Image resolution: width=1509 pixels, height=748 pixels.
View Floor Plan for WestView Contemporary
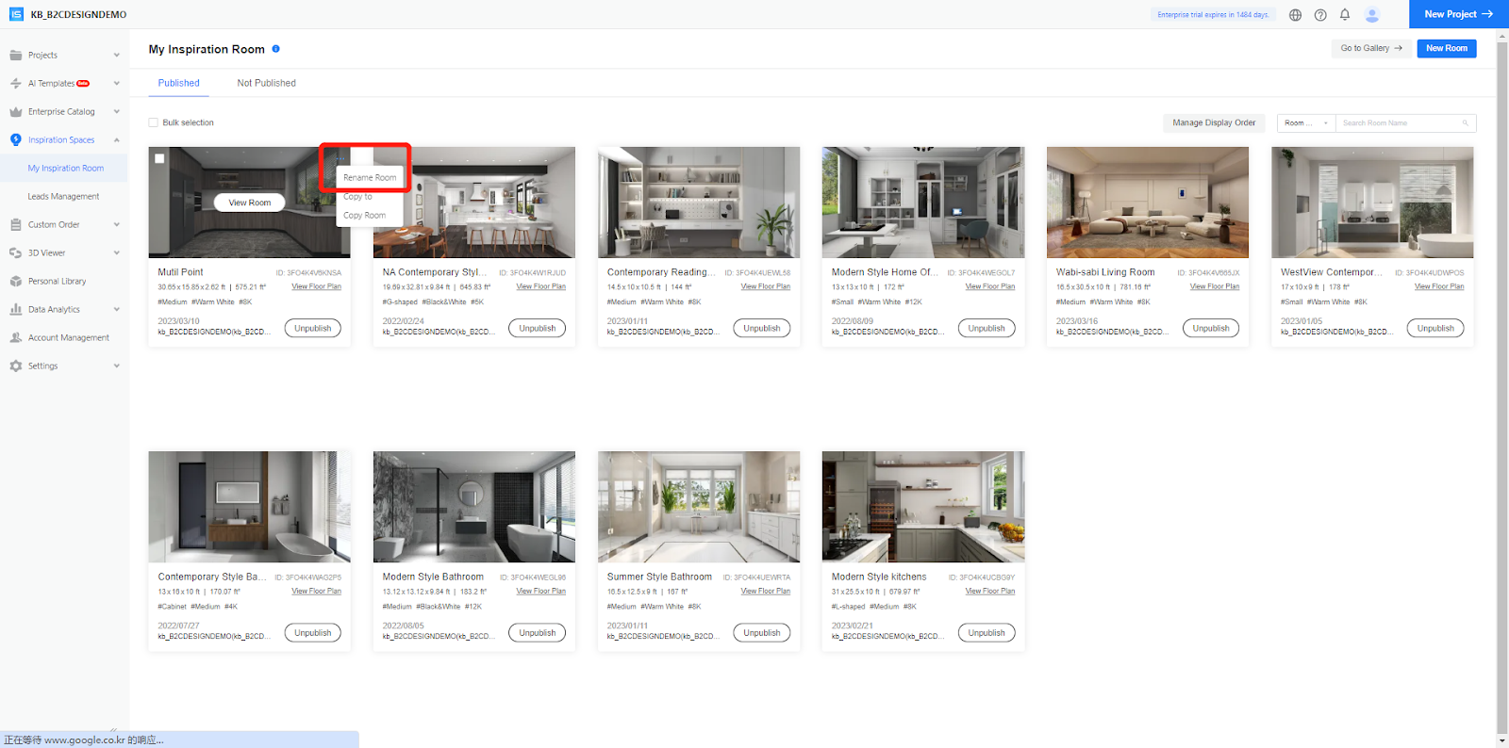coord(1439,286)
